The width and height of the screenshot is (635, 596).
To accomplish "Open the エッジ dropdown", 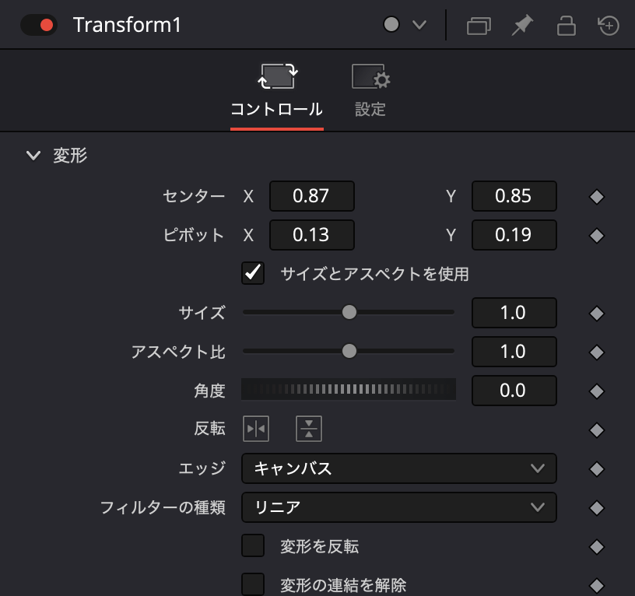I will (399, 468).
